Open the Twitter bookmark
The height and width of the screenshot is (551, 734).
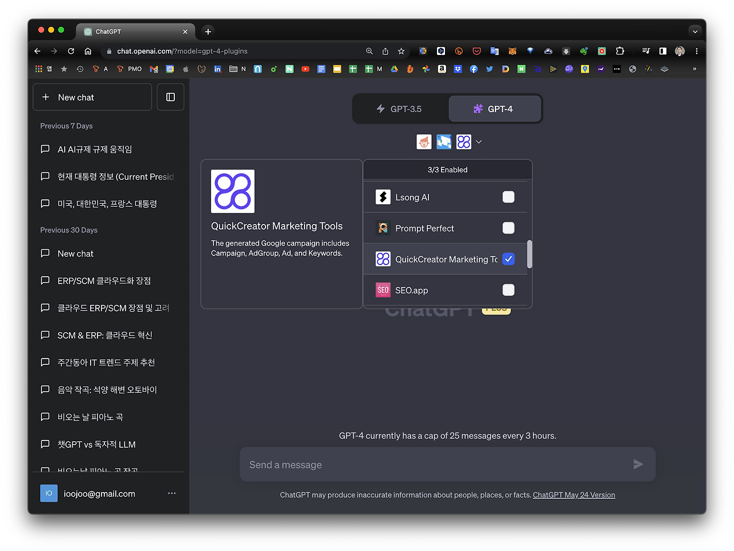click(x=490, y=69)
